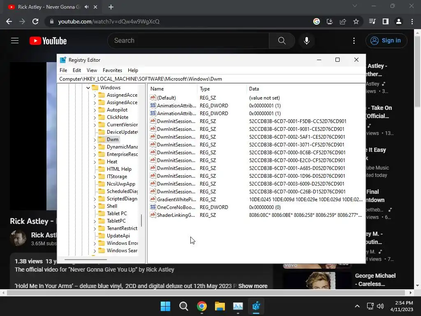Viewport: 421px width, 316px height.
Task: Select the HTML Help key
Action: [119, 169]
